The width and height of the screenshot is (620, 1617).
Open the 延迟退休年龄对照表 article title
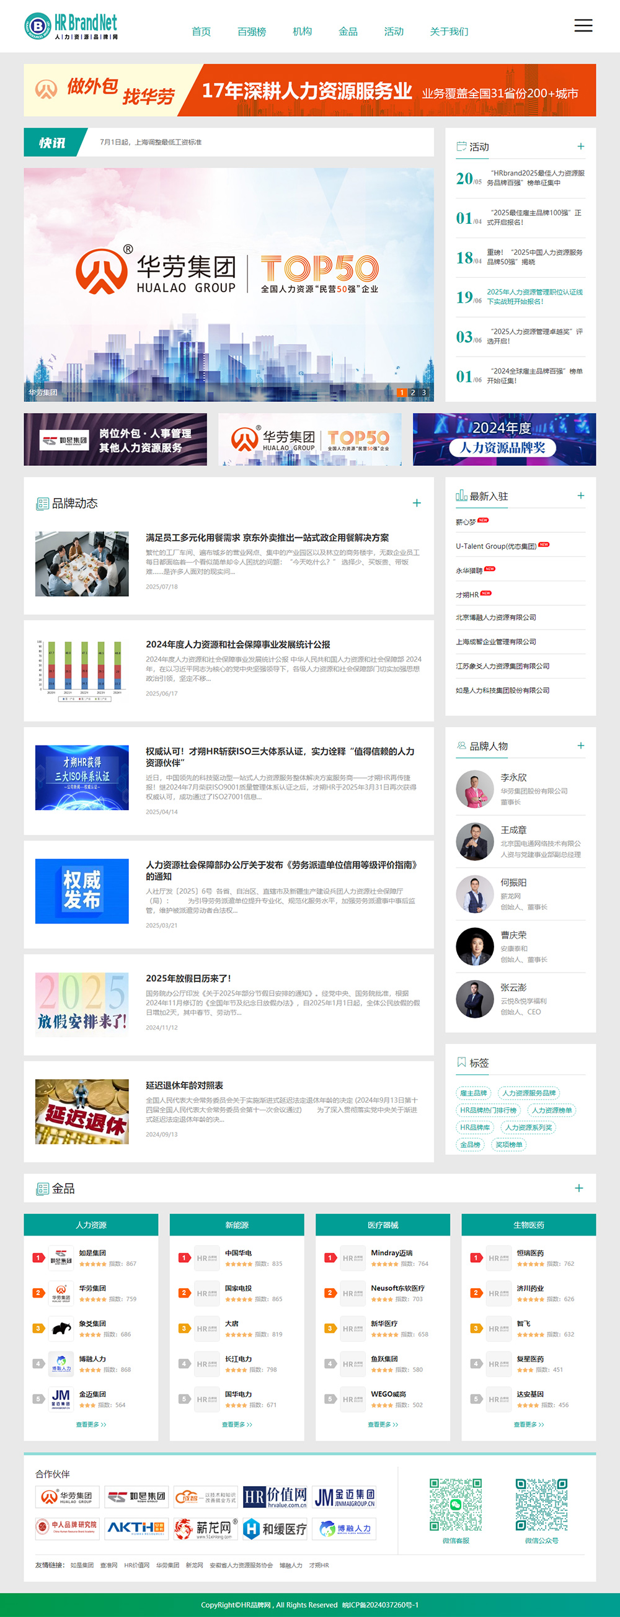pos(185,1085)
